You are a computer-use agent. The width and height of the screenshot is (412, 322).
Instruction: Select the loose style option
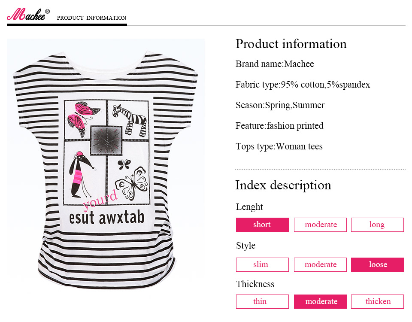point(377,264)
